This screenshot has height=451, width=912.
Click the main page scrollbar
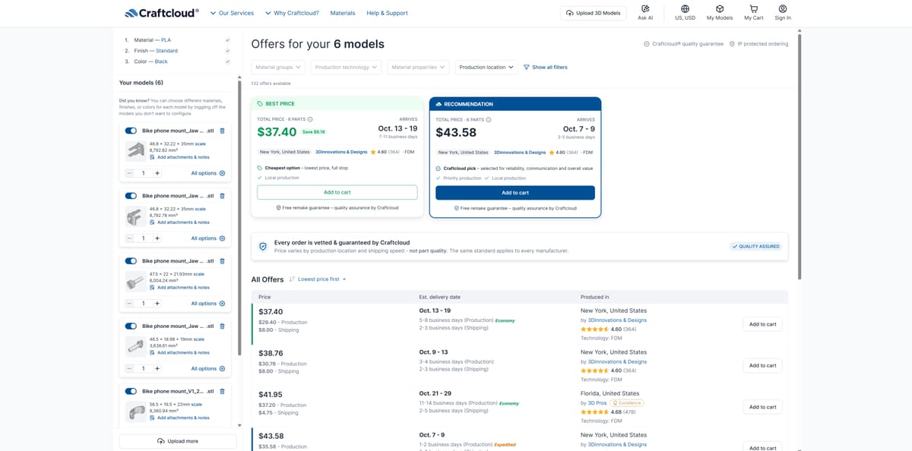[x=800, y=156]
